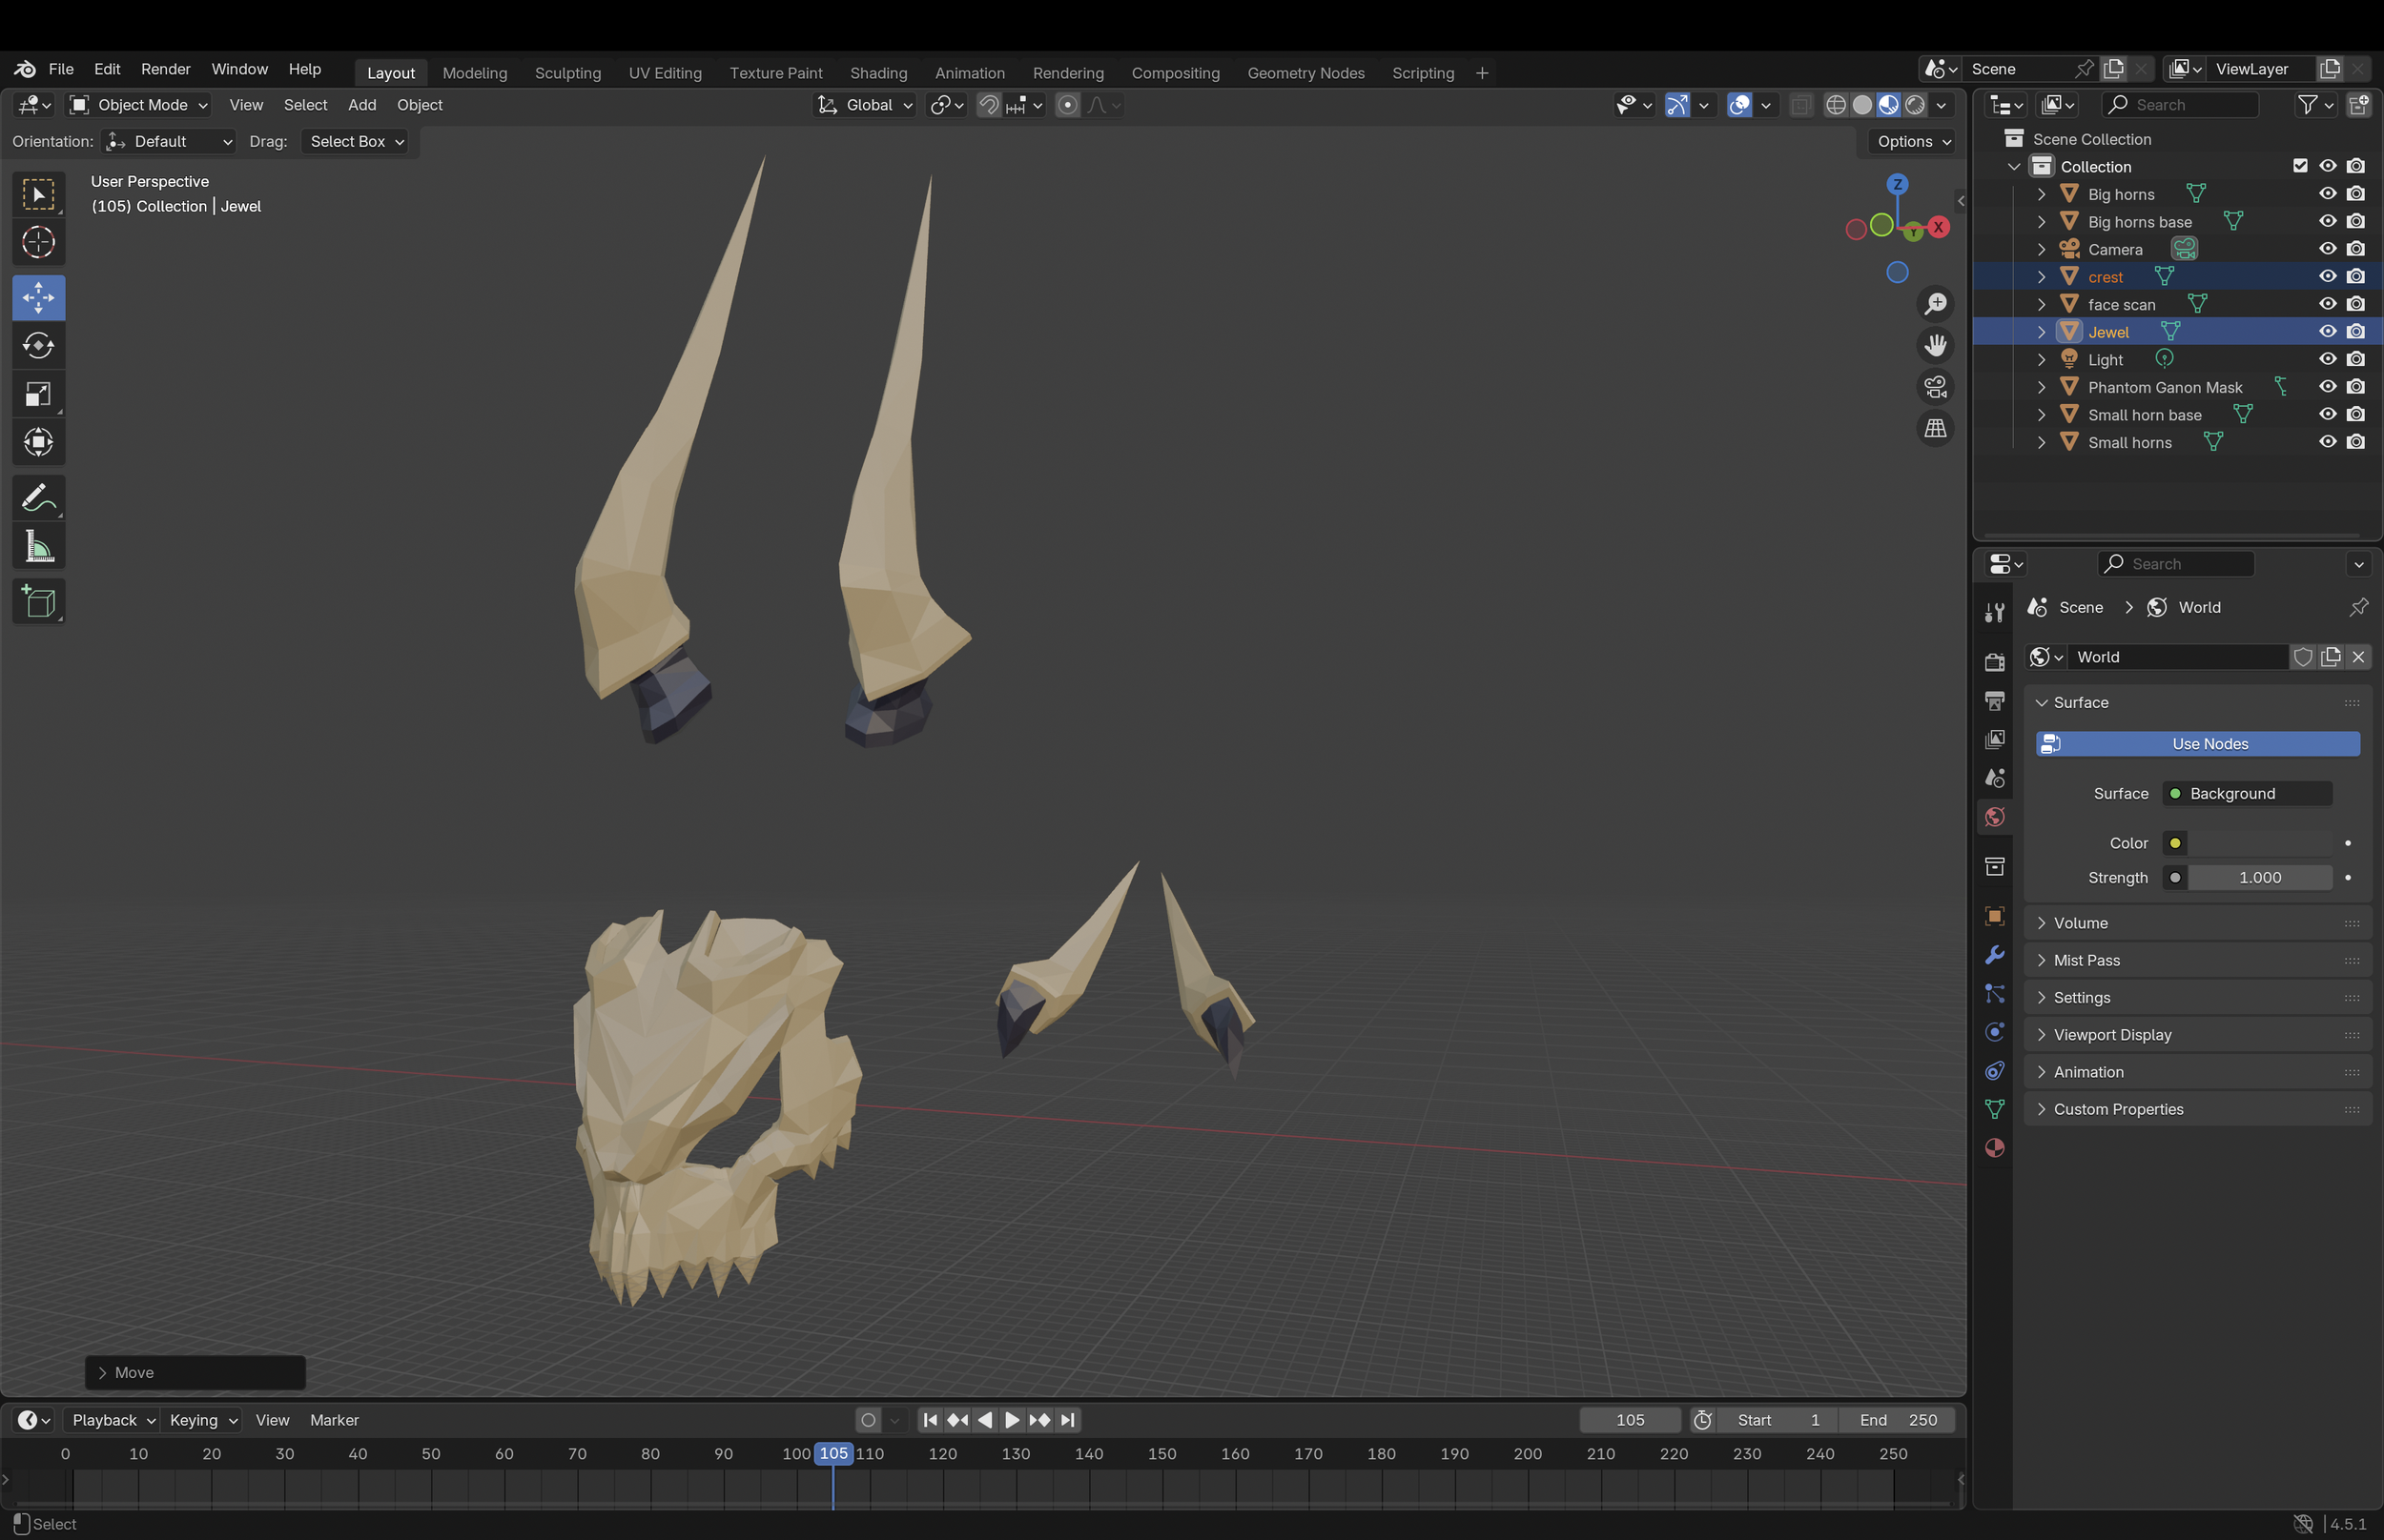Image resolution: width=2384 pixels, height=1540 pixels.
Task: Open the Object properties tab
Action: point(1994,916)
